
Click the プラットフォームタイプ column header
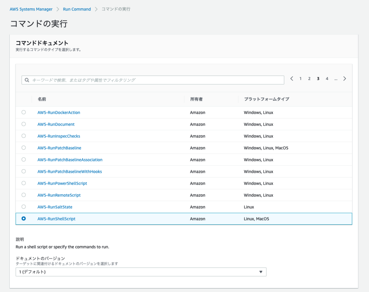point(267,99)
